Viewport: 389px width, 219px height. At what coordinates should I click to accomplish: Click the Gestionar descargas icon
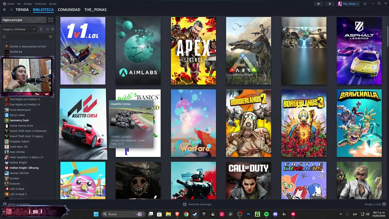click(185, 204)
